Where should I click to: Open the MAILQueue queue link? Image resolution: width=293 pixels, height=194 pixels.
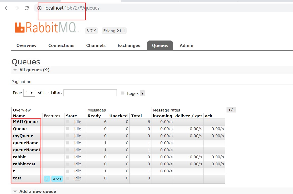(x=26, y=122)
